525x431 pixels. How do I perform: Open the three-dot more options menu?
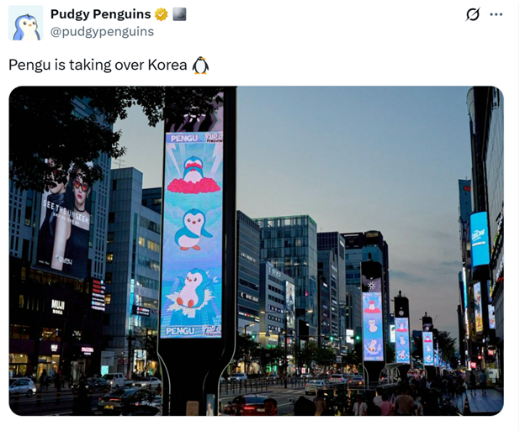[x=496, y=14]
